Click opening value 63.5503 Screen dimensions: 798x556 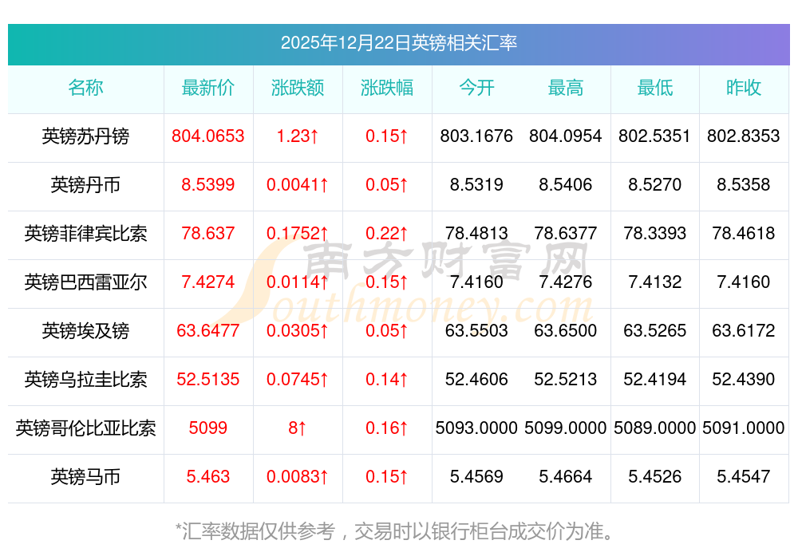point(476,331)
